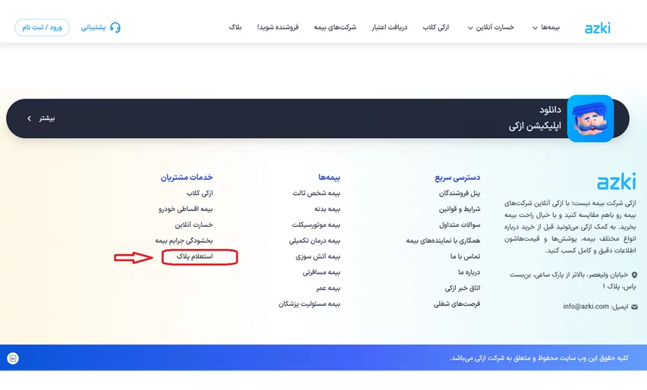
Task: Open بیمه عمر link
Action: 328,288
